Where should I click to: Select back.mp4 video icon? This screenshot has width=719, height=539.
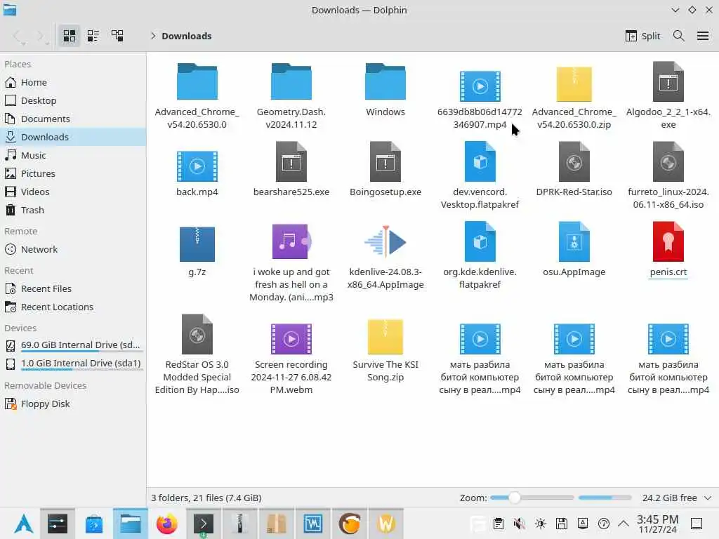click(197, 166)
